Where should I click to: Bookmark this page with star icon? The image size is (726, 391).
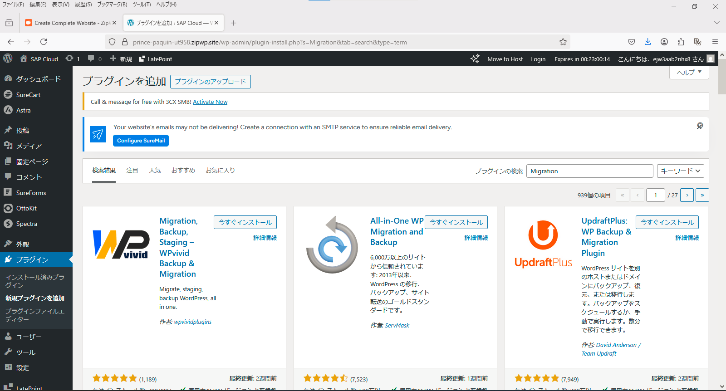[x=563, y=42]
